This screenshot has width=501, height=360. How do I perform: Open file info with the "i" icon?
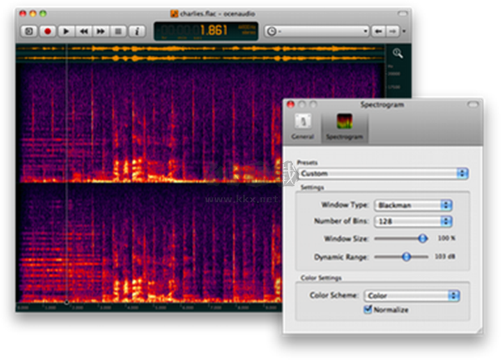click(x=138, y=31)
